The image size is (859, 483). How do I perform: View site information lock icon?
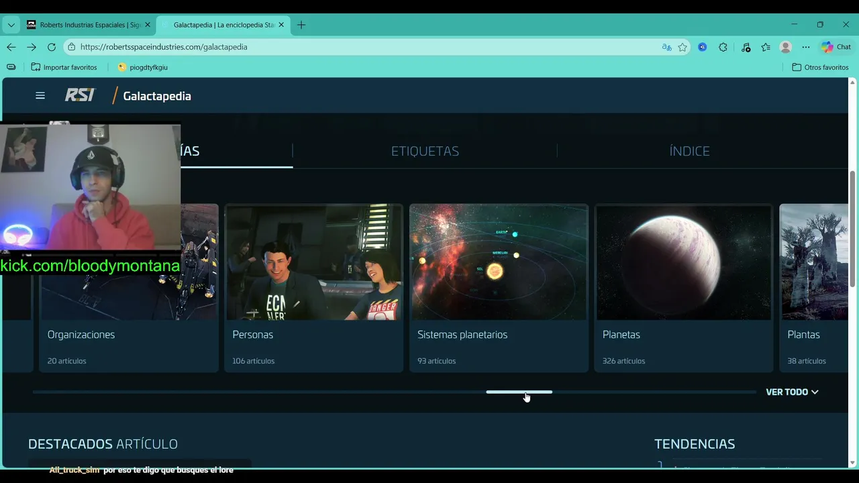[71, 47]
